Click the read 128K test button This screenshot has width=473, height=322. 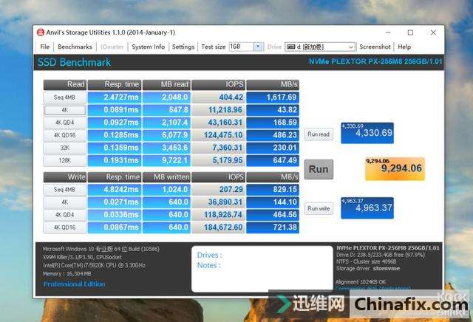(x=64, y=160)
